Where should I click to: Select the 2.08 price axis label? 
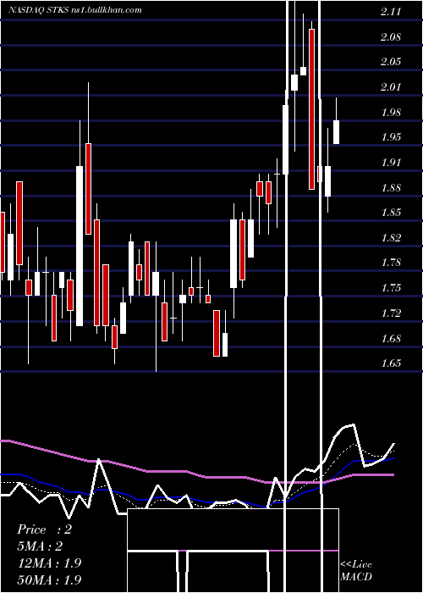click(x=391, y=37)
